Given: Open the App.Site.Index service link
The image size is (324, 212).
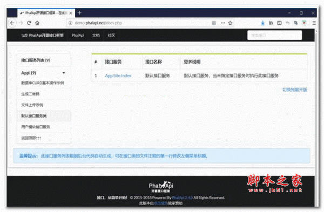Looking at the screenshot, I should [118, 76].
